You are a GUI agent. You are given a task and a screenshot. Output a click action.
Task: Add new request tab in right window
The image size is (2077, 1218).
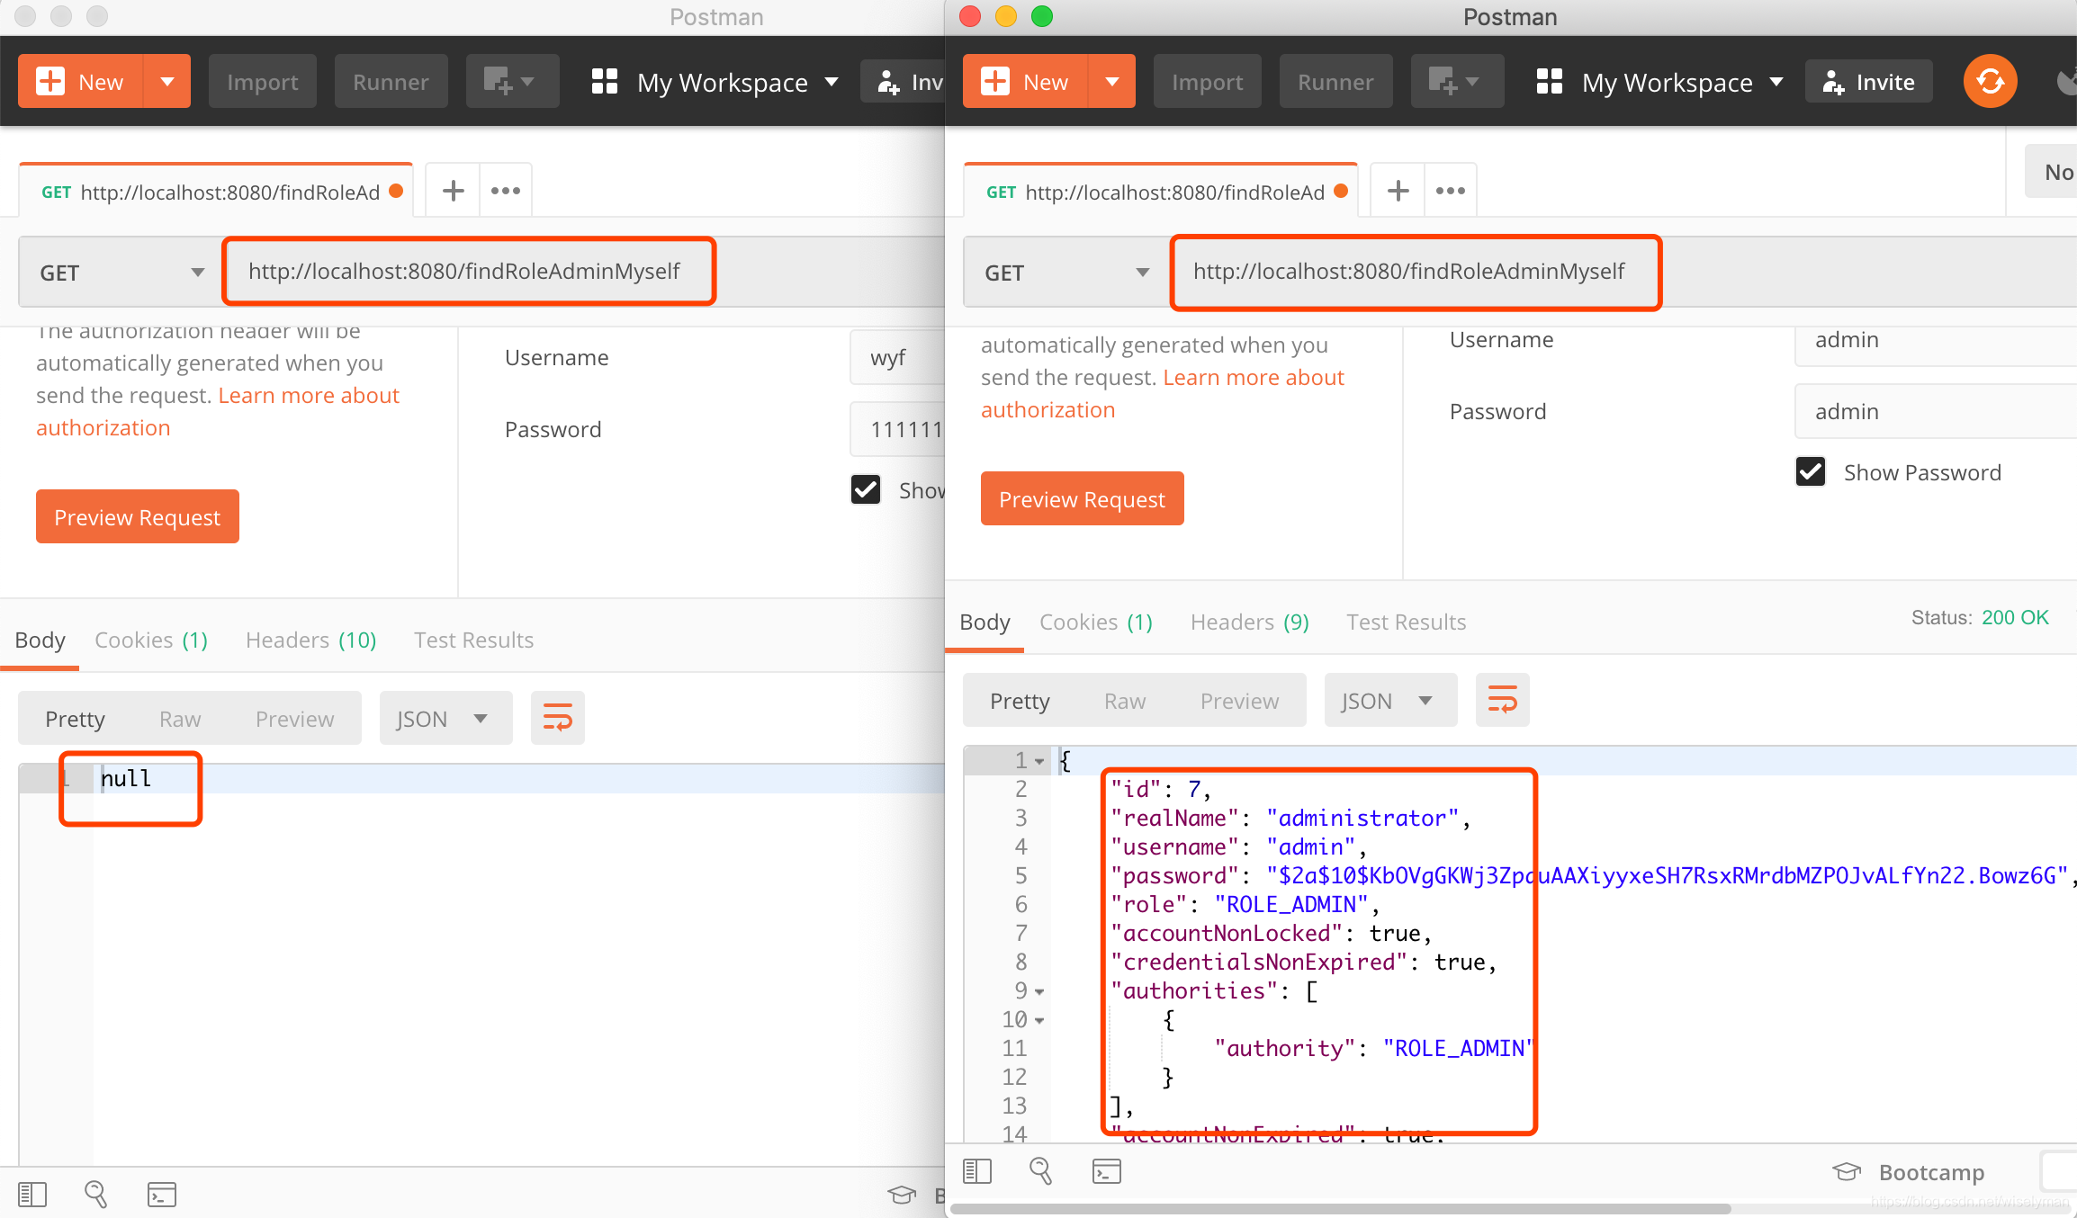(x=1398, y=191)
